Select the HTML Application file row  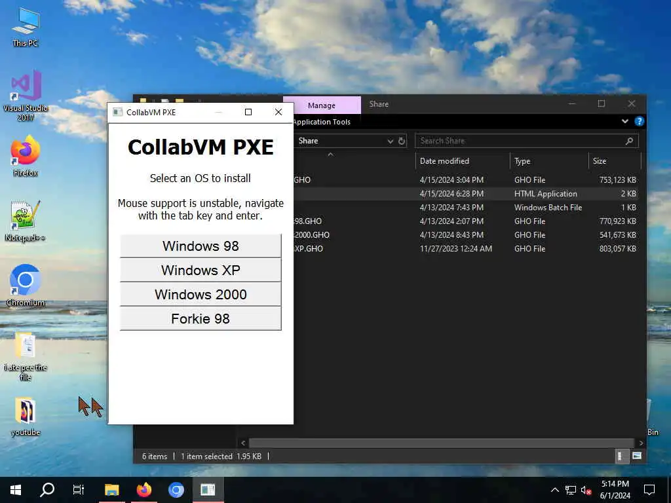pyautogui.click(x=467, y=194)
